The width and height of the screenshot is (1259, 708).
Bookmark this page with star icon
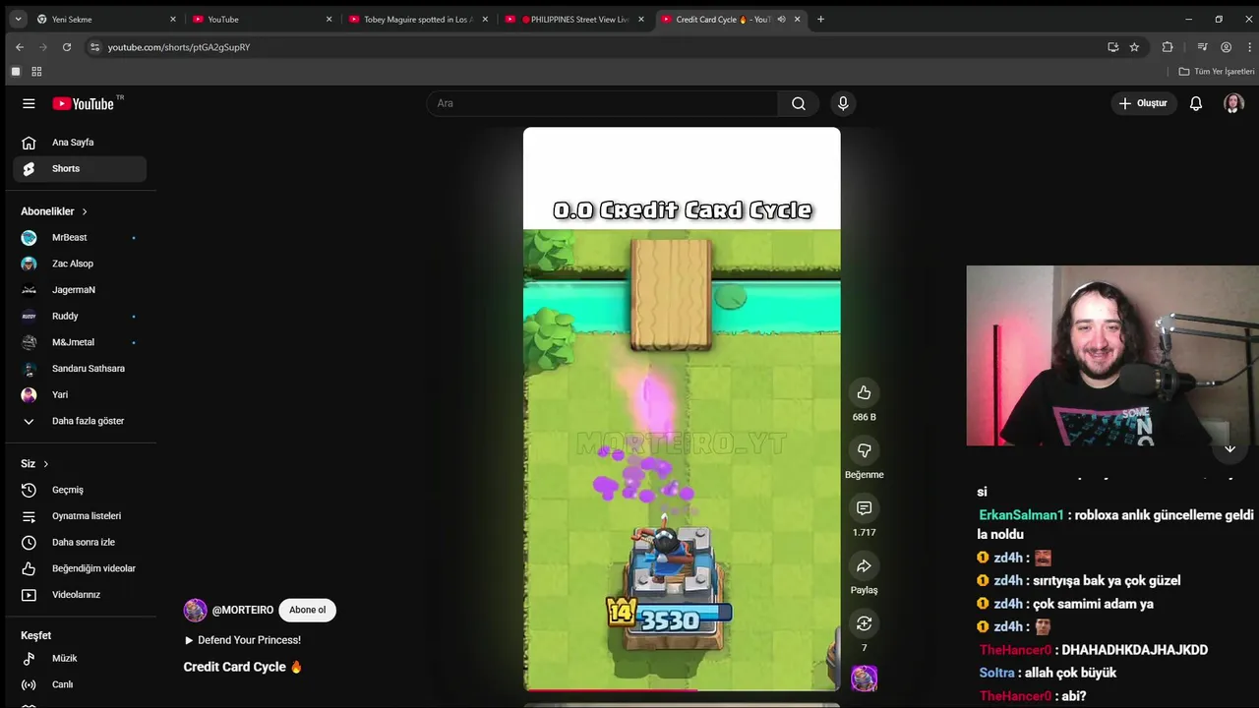1134,47
